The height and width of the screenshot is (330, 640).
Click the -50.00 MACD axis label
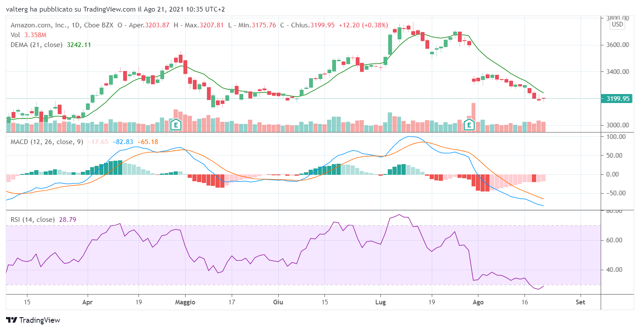(x=616, y=193)
